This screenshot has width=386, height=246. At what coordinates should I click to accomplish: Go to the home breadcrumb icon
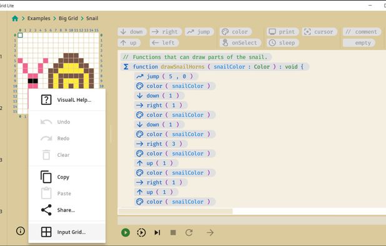[15, 19]
